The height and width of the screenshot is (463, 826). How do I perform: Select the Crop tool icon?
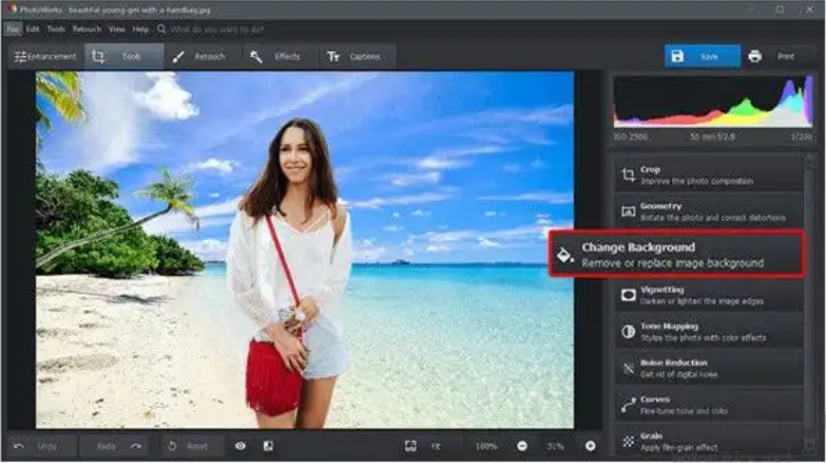click(x=628, y=175)
